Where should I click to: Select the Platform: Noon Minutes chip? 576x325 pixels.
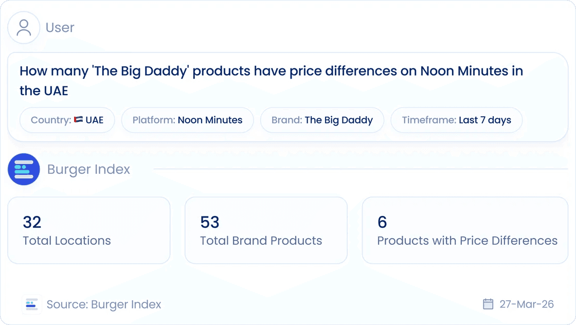point(187,120)
